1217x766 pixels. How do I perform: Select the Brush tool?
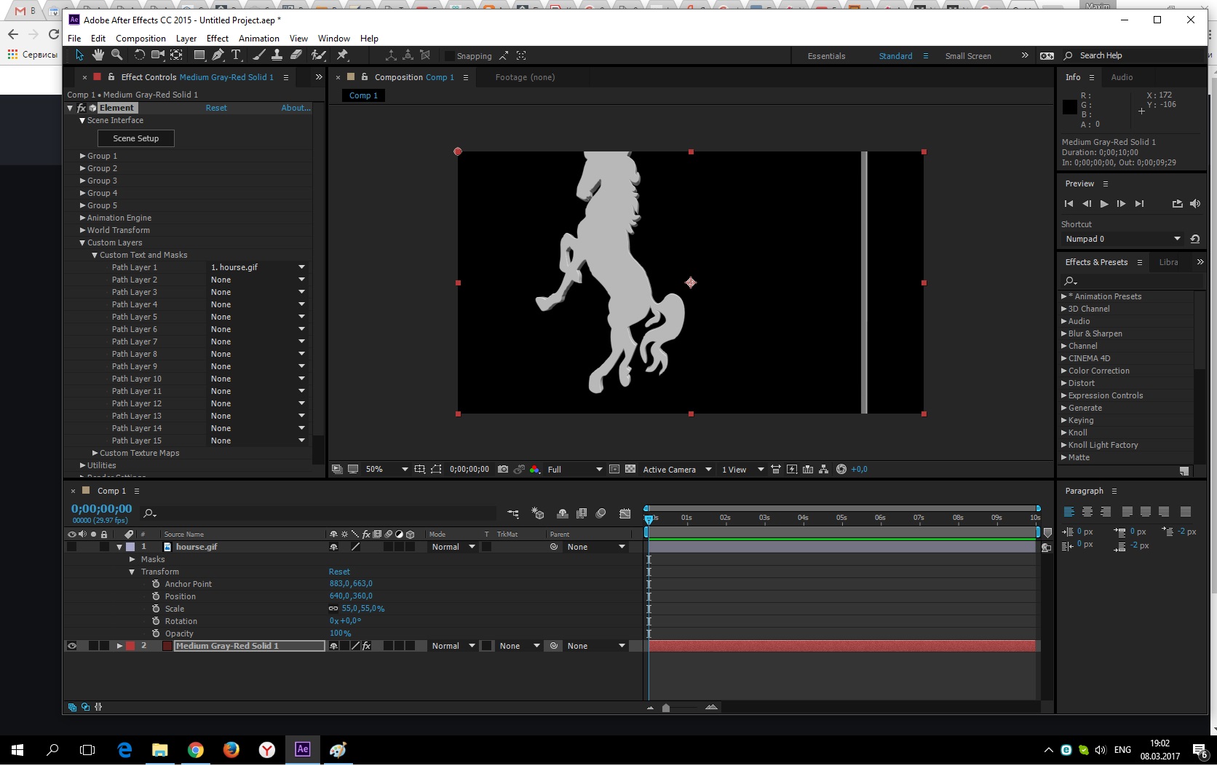(259, 55)
